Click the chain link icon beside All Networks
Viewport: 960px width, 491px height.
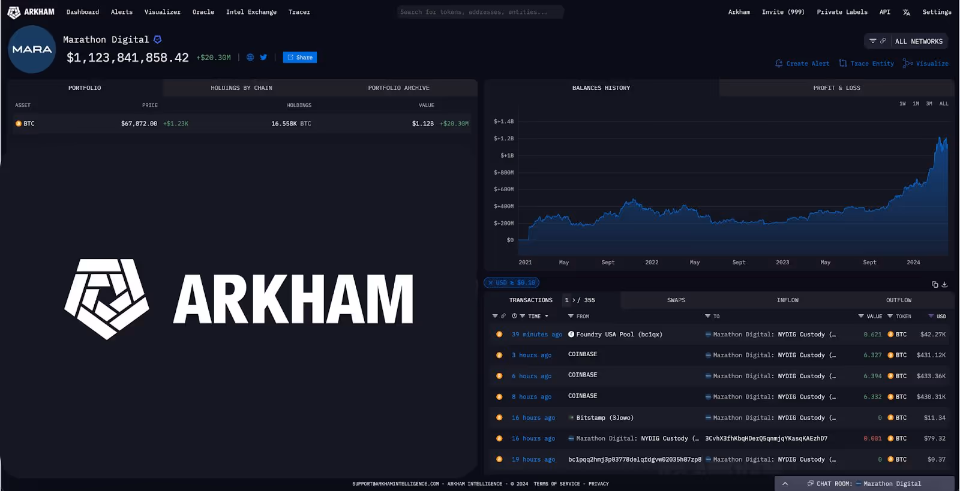(883, 41)
